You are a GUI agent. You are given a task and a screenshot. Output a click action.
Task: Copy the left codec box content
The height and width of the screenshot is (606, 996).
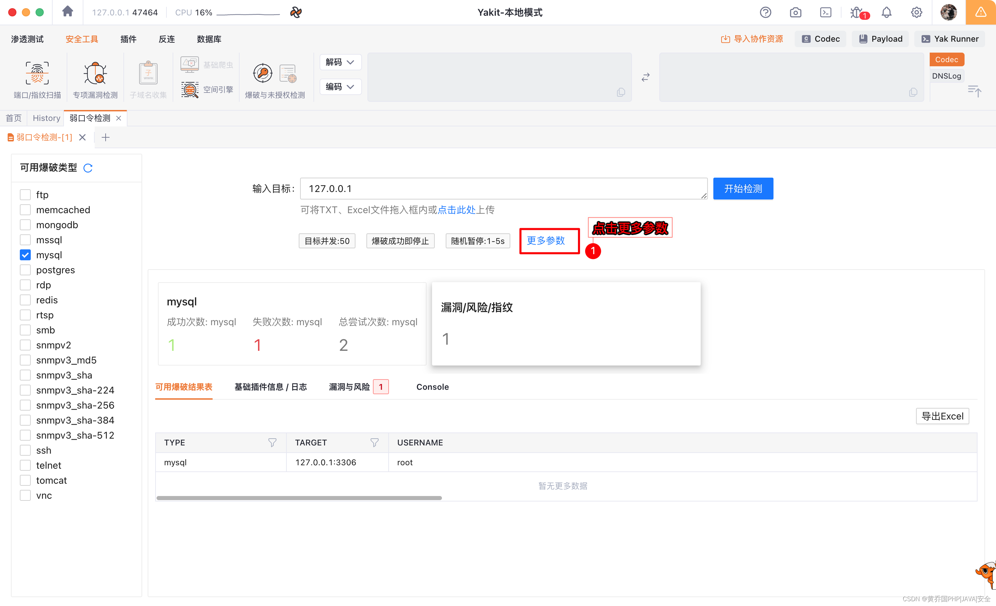(621, 92)
